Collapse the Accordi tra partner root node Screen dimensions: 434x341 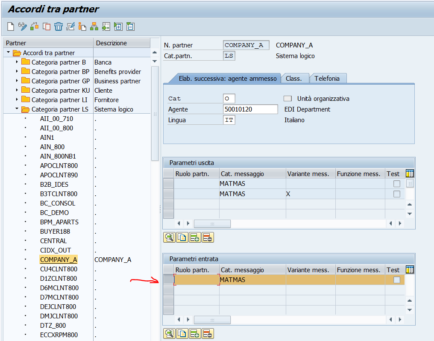pyautogui.click(x=8, y=52)
